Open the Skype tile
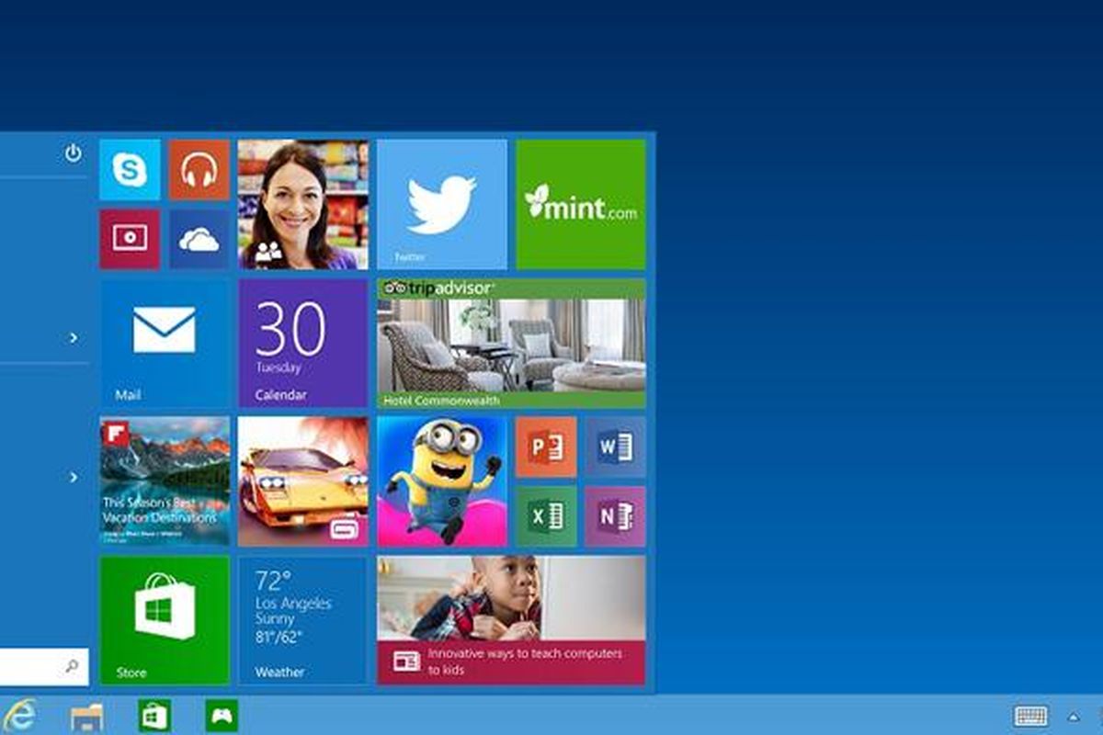The image size is (1103, 735). pyautogui.click(x=130, y=170)
